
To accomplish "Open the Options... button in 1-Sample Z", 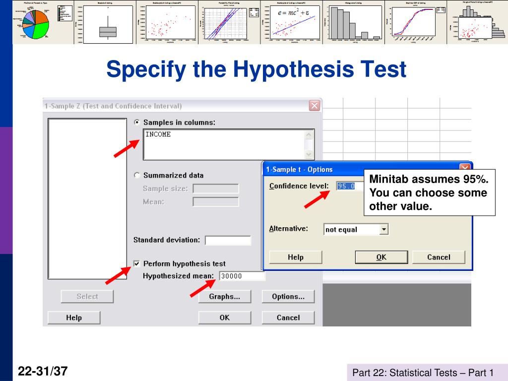I will coord(288,297).
